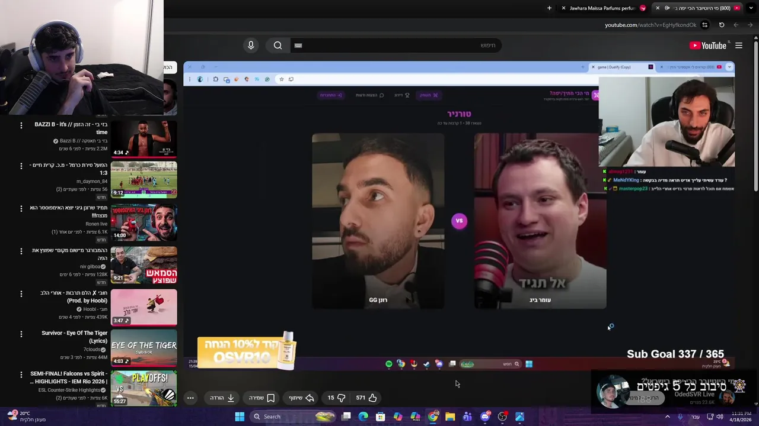
Task: Open options menu for the football match video
Action: (21, 166)
